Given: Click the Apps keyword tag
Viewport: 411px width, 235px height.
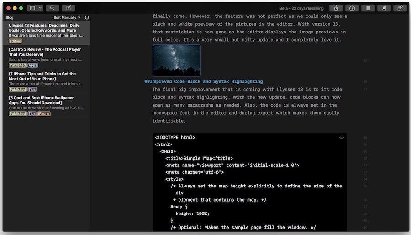Looking at the screenshot, I should pyautogui.click(x=33, y=65).
